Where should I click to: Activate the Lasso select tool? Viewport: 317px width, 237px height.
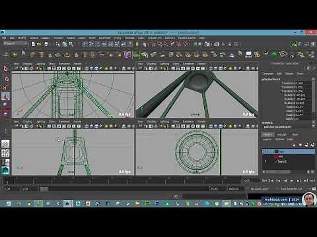(6, 78)
